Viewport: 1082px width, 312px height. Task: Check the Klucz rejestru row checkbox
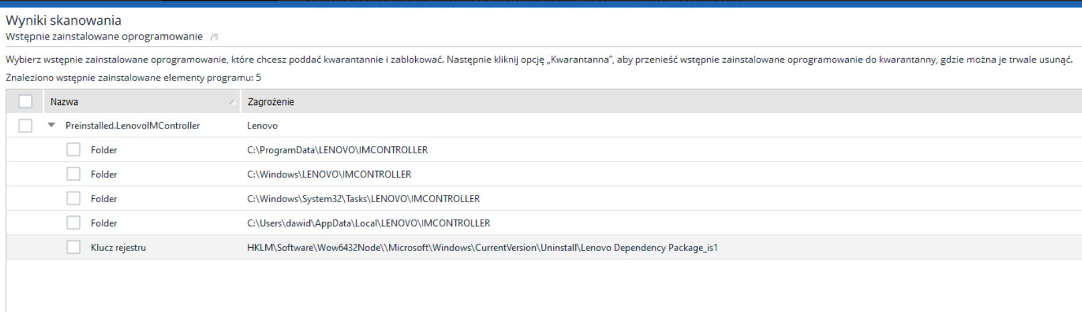click(74, 248)
